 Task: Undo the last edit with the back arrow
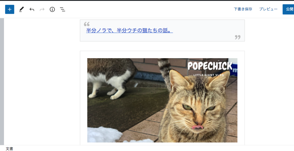coord(32,9)
